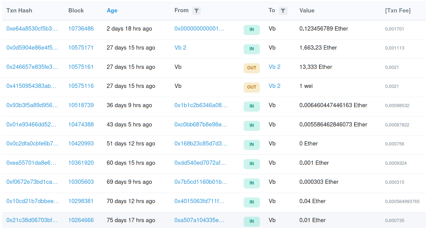Open transaction hash 0xe64a8530cf5b3...
426x228 pixels.
(x=32, y=29)
